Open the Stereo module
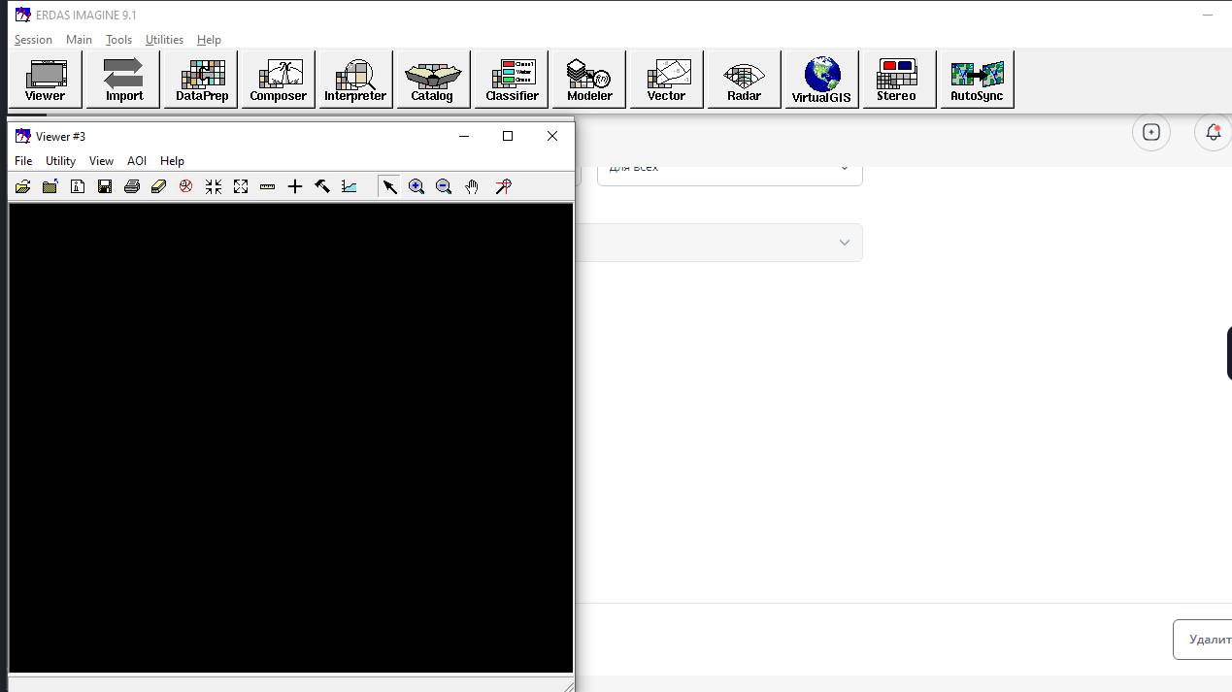Screen dimensions: 1232x692 899,80
